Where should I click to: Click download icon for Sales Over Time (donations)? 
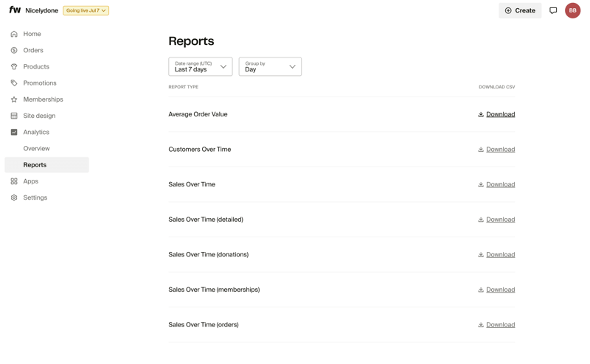pos(481,254)
